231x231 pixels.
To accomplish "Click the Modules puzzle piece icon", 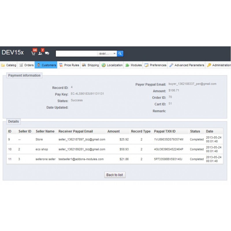I will coord(127,65).
